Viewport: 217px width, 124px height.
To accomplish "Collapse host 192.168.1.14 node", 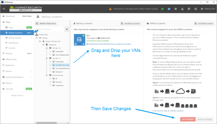I will coord(47,58).
